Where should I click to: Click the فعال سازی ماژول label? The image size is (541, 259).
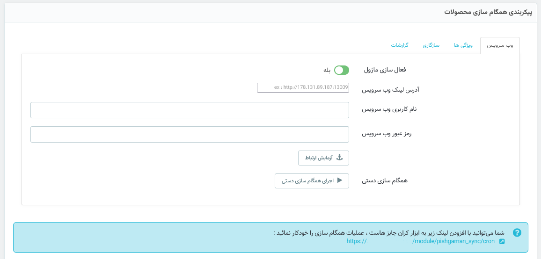coord(386,70)
